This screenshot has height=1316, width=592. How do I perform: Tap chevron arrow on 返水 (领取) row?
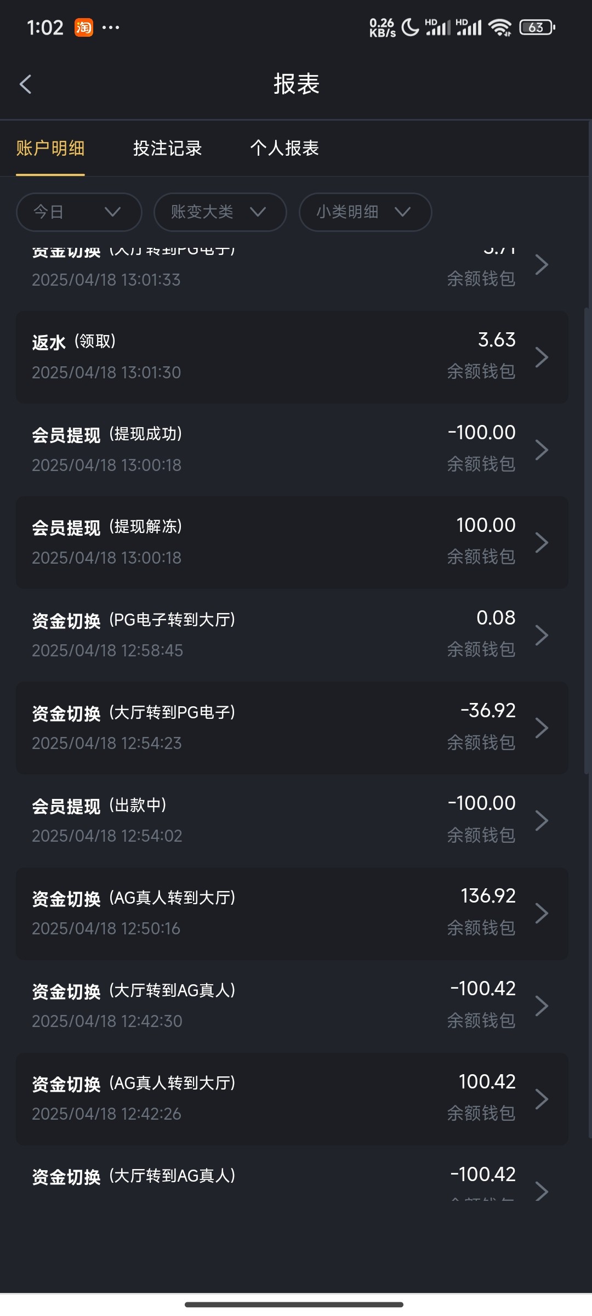(x=542, y=357)
